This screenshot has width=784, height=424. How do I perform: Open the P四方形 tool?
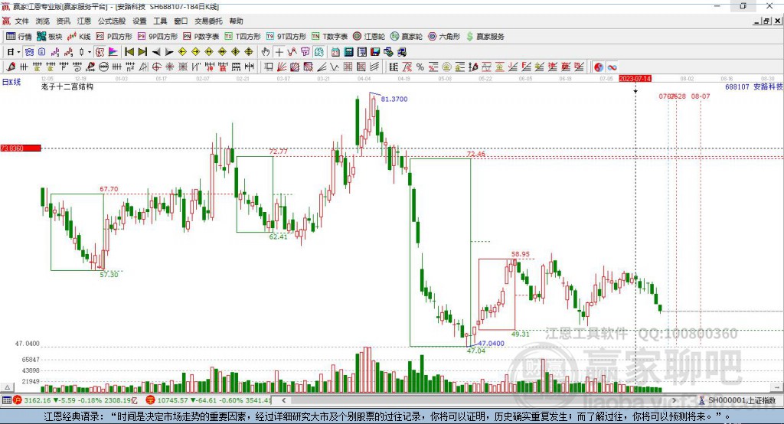click(x=114, y=37)
